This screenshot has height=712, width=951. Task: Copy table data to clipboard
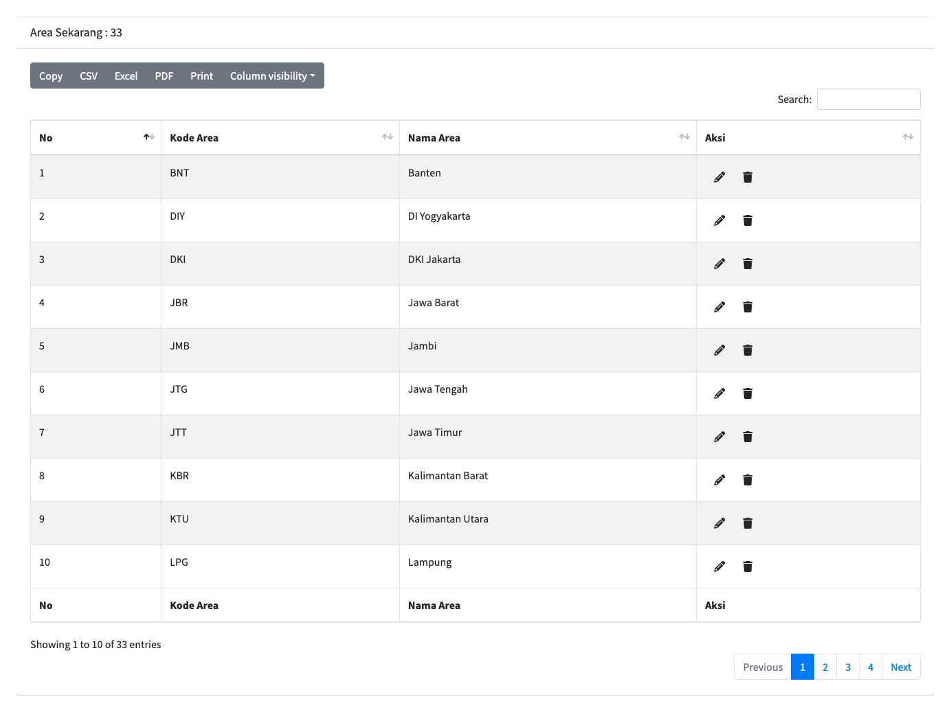(x=51, y=76)
